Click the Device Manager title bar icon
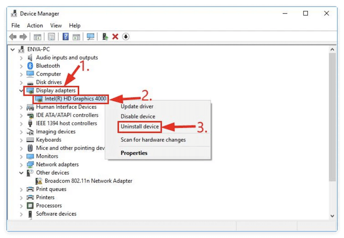The image size is (344, 238). tap(14, 13)
